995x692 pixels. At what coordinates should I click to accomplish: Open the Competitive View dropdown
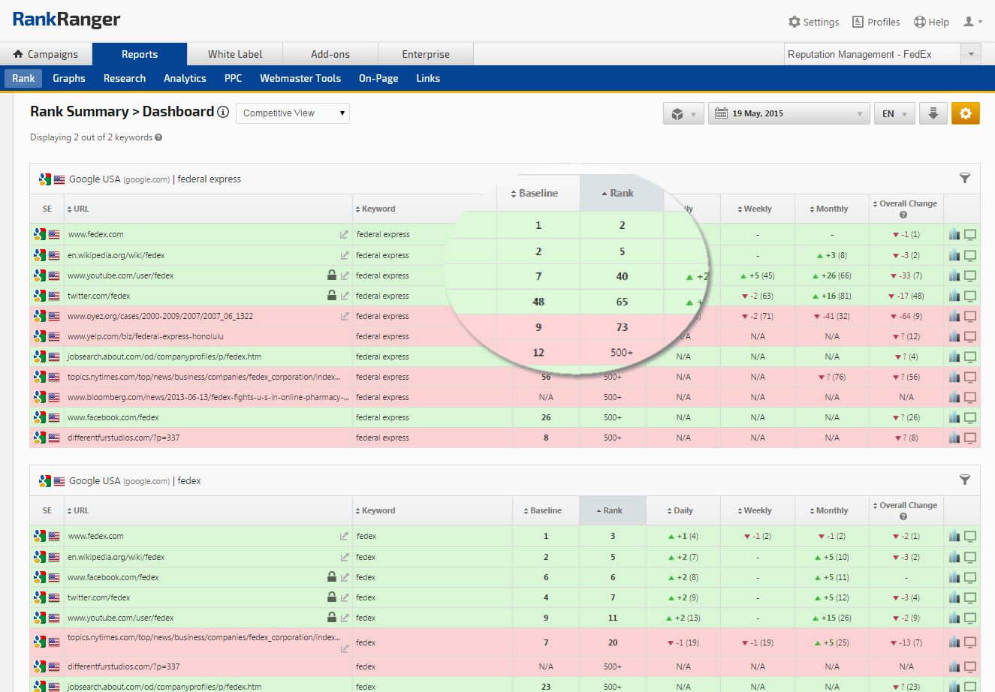(293, 113)
